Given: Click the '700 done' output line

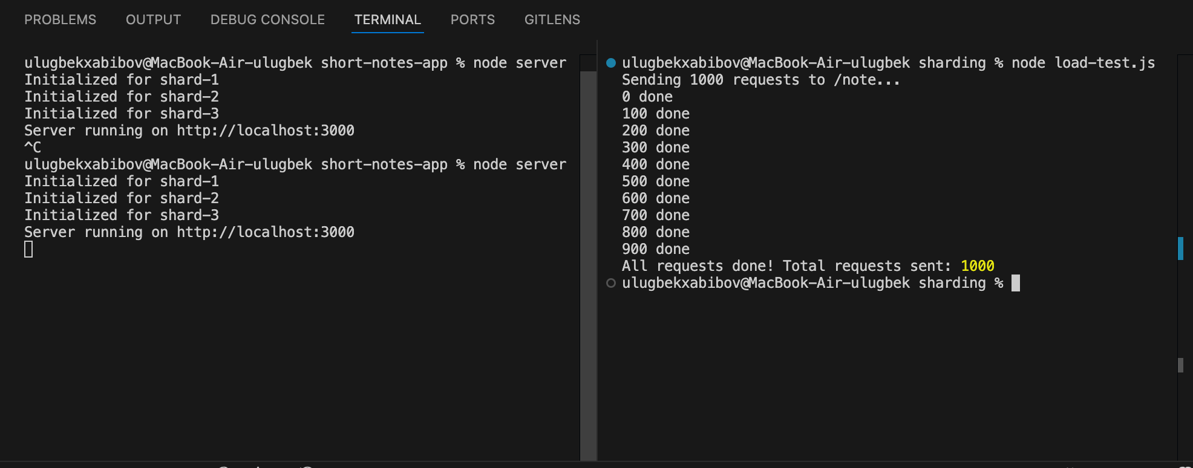Looking at the screenshot, I should [656, 215].
